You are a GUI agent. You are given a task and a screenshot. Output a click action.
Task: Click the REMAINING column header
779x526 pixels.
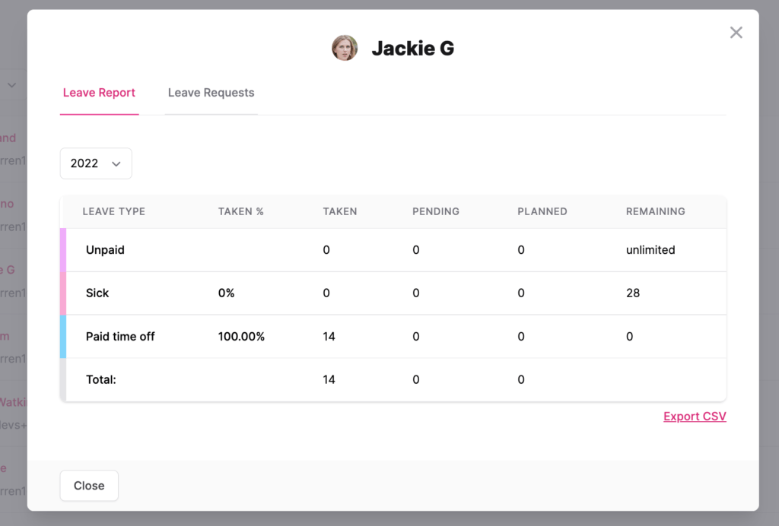[655, 211]
